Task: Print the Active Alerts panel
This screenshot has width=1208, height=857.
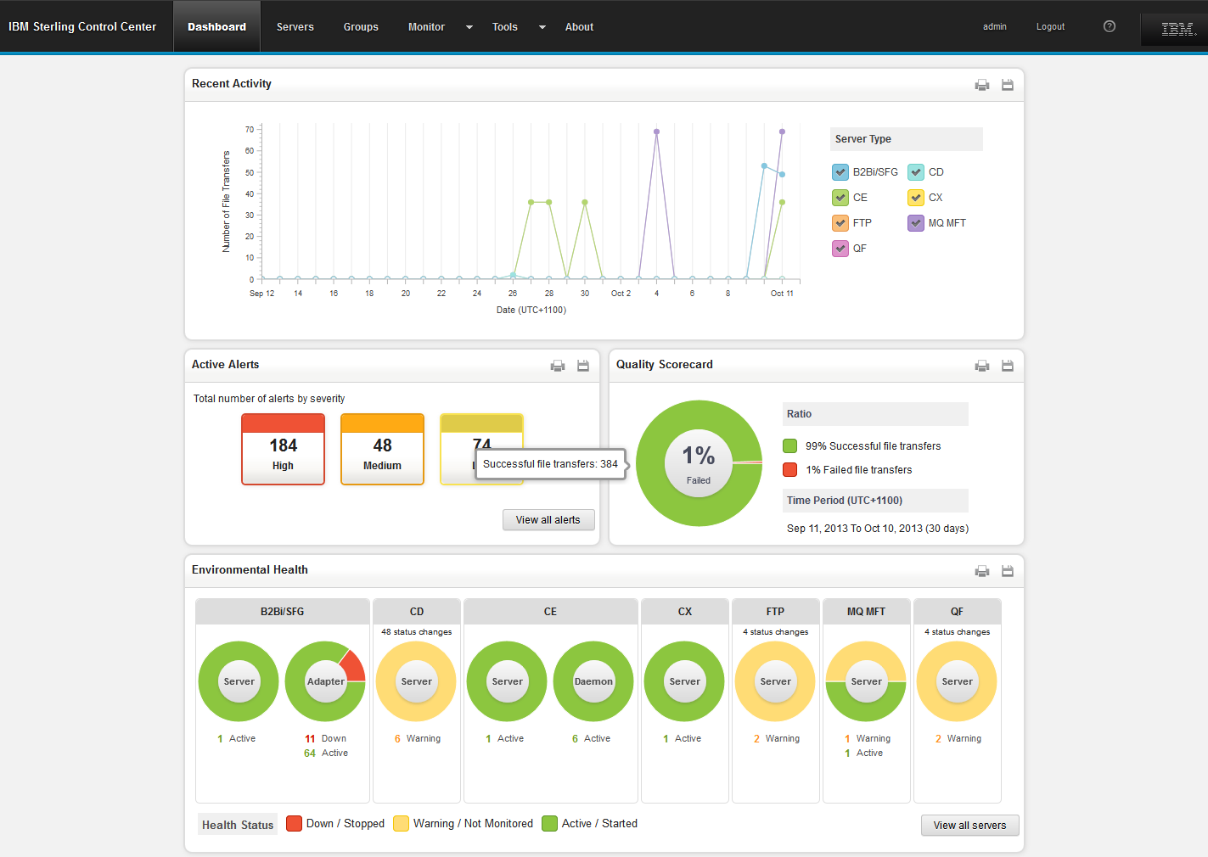Action: pos(558,366)
